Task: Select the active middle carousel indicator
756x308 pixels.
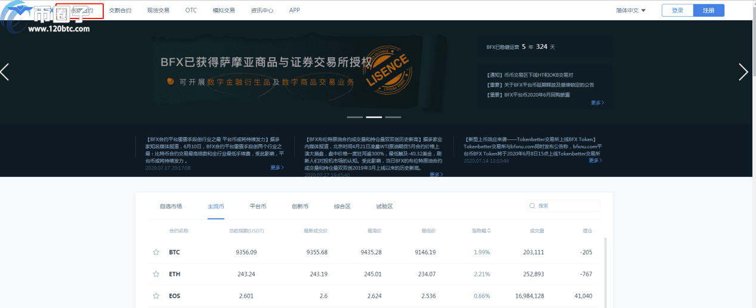Action: [374, 117]
